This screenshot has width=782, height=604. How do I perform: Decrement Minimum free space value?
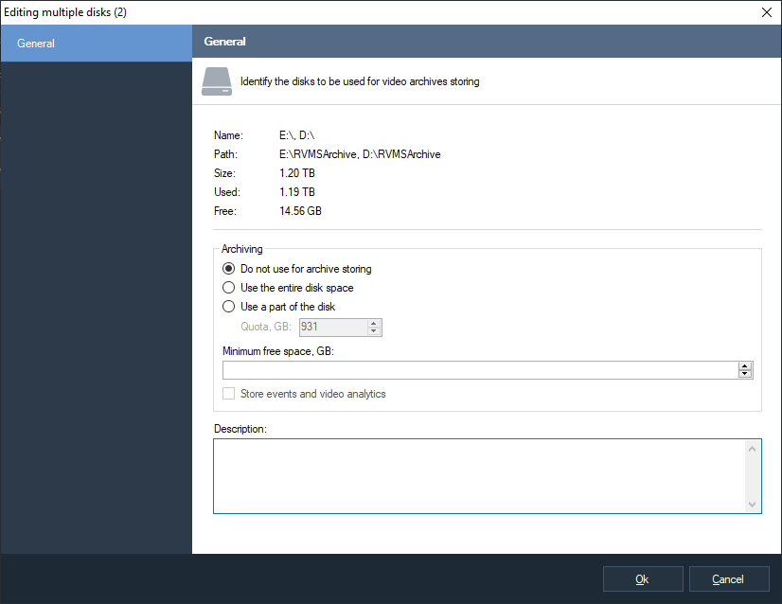pyautogui.click(x=745, y=374)
